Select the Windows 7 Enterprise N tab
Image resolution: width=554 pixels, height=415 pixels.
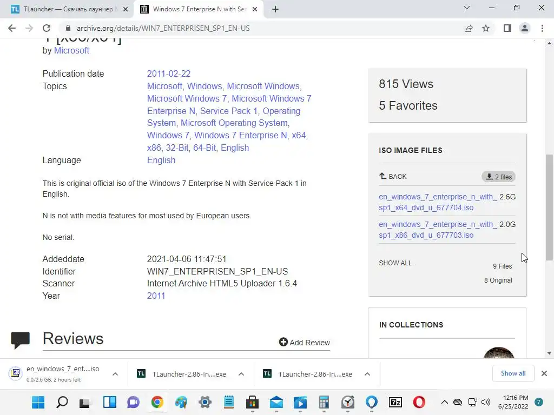click(x=198, y=9)
